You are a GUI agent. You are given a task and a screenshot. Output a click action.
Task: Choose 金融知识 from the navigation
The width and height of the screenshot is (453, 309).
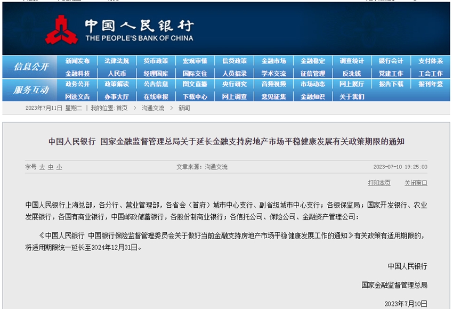313,97
